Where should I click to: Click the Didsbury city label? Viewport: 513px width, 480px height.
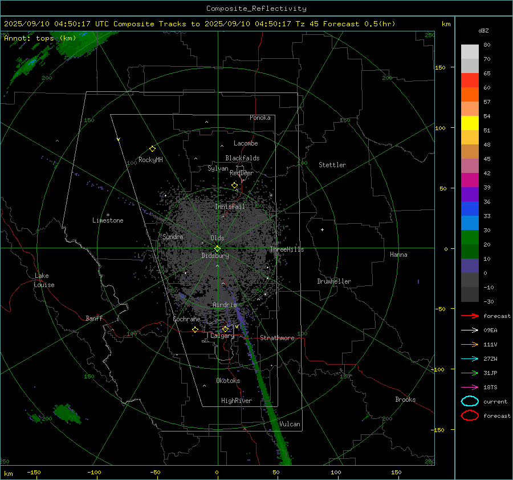[x=215, y=256]
